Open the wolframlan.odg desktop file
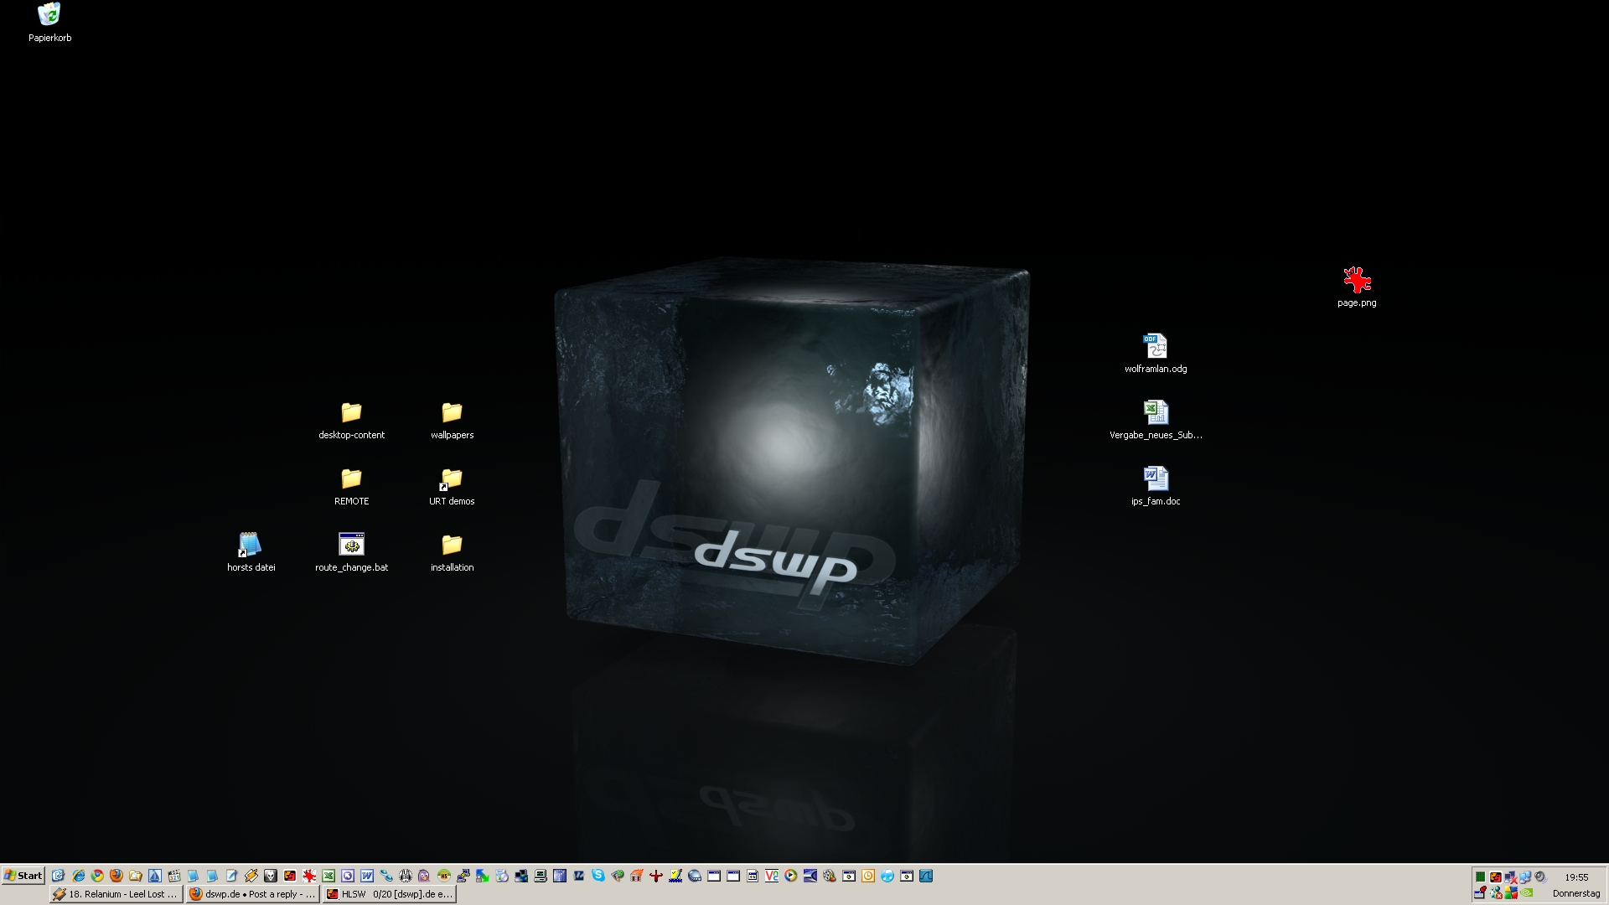Image resolution: width=1609 pixels, height=905 pixels. coord(1156,347)
